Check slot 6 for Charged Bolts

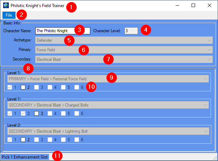click(x=77, y=114)
